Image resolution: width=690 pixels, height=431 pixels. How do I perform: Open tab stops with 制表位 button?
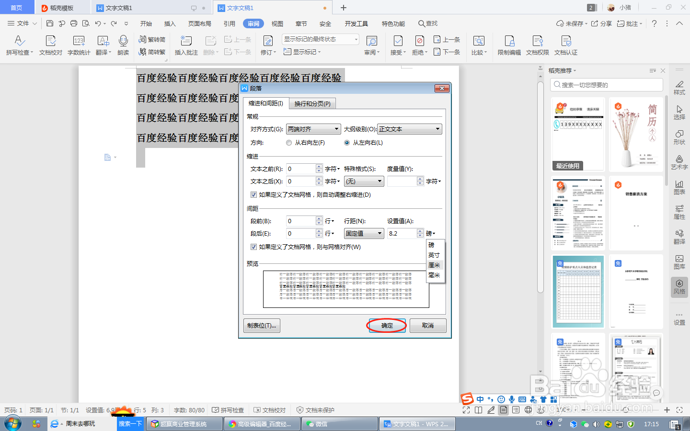point(262,326)
